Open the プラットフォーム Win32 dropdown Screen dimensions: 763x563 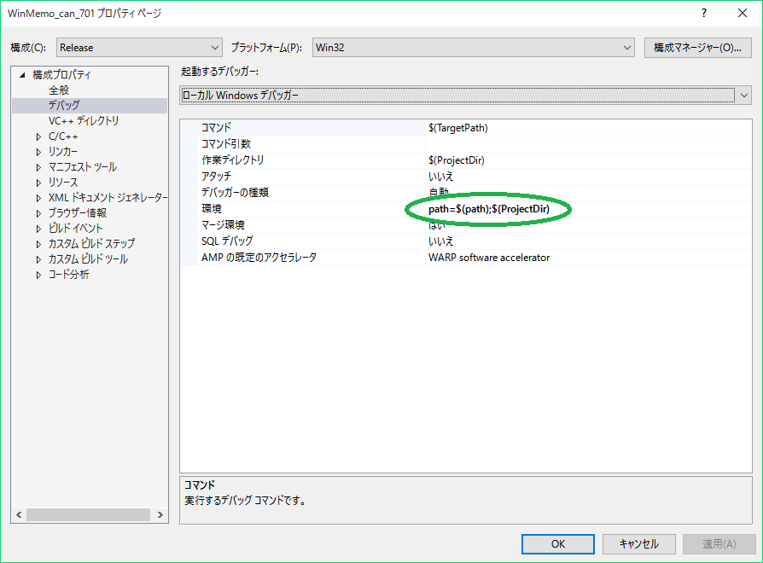tap(473, 48)
